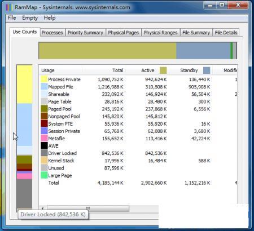This screenshot has width=254, height=231.
Task: Click the Mapped File blue swatch
Action: [x=44, y=87]
